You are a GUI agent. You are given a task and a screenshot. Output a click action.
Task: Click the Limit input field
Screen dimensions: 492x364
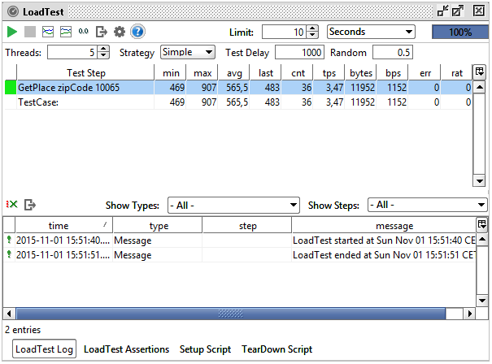(285, 32)
